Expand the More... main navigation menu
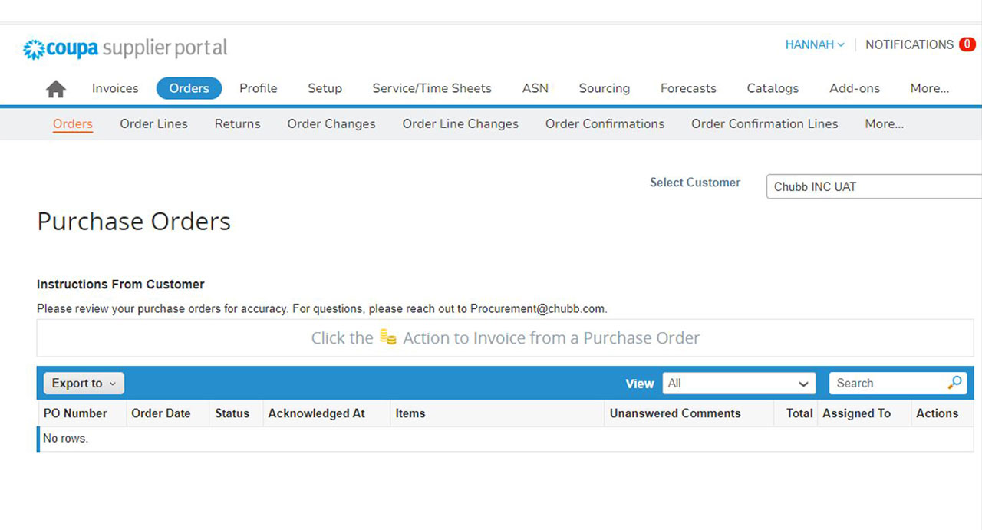Image resolution: width=982 pixels, height=530 pixels. click(929, 88)
